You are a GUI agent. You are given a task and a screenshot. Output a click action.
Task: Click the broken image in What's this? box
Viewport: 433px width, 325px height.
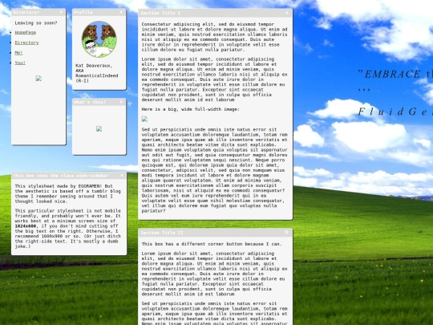pyautogui.click(x=99, y=128)
